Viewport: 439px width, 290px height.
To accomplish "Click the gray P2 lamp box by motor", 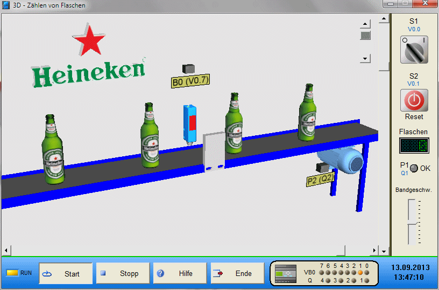I will 323,168.
